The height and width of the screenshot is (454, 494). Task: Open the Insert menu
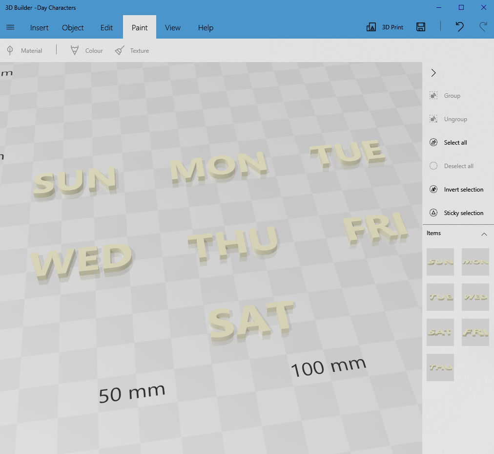(x=39, y=28)
